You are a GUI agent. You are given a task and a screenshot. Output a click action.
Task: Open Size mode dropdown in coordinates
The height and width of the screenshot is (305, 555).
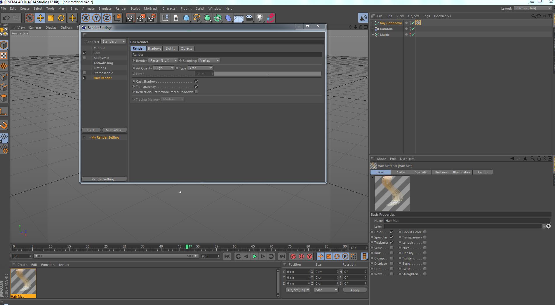click(x=326, y=290)
